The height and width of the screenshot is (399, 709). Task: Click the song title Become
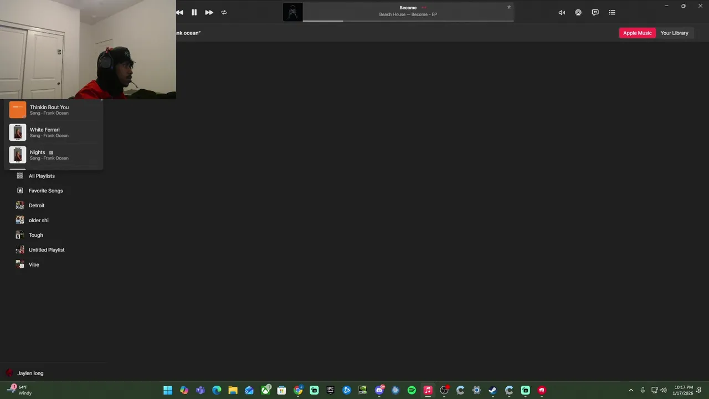[x=408, y=8]
